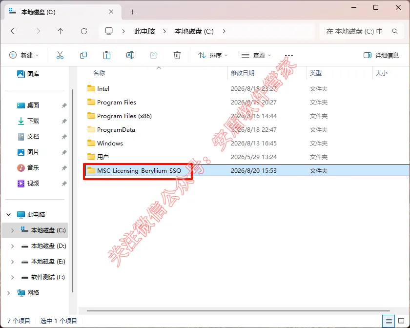This screenshot has height=328, width=410.
Task: Switch to large thumbnails view icon
Action: coord(401,321)
